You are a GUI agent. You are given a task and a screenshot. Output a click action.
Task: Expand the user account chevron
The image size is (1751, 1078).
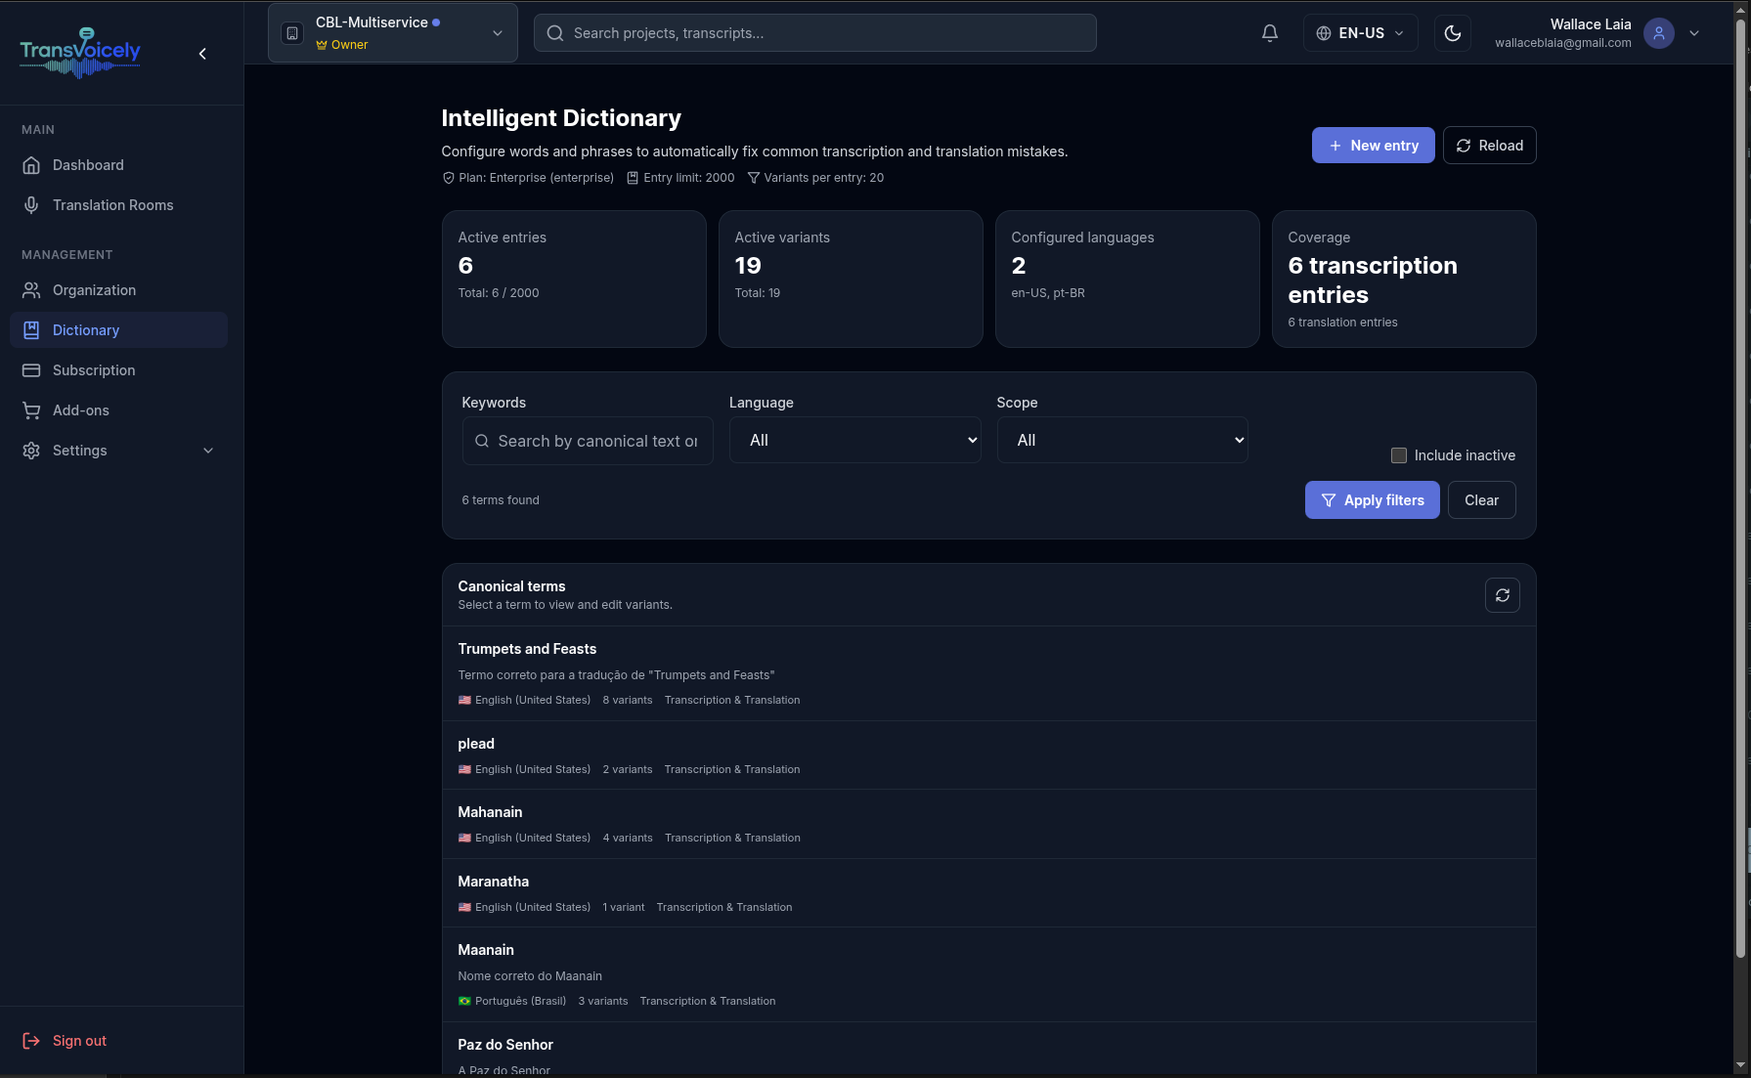(1694, 33)
